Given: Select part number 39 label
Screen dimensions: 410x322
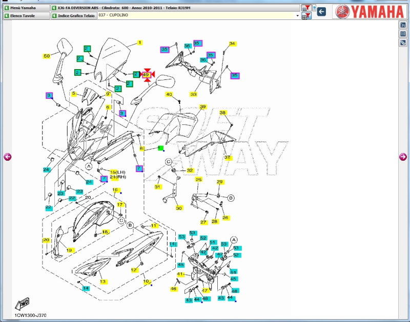Looking at the screenshot, I should click(202, 107).
